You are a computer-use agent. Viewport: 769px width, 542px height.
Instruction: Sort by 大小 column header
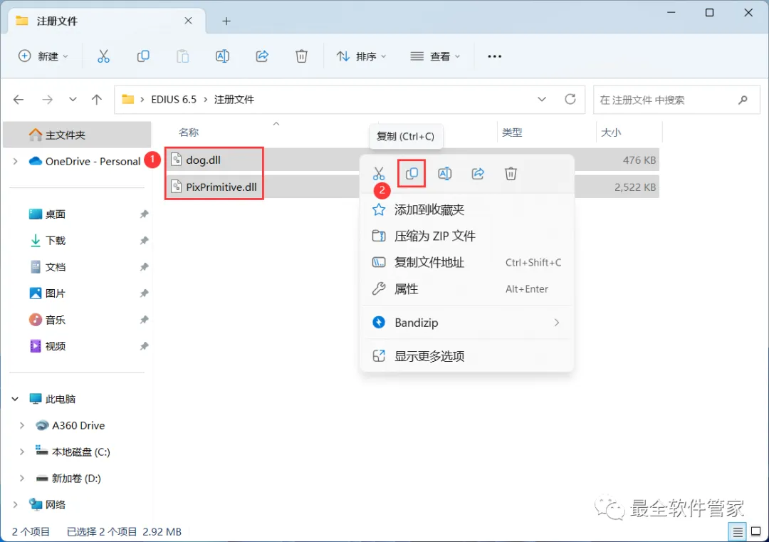tap(611, 132)
